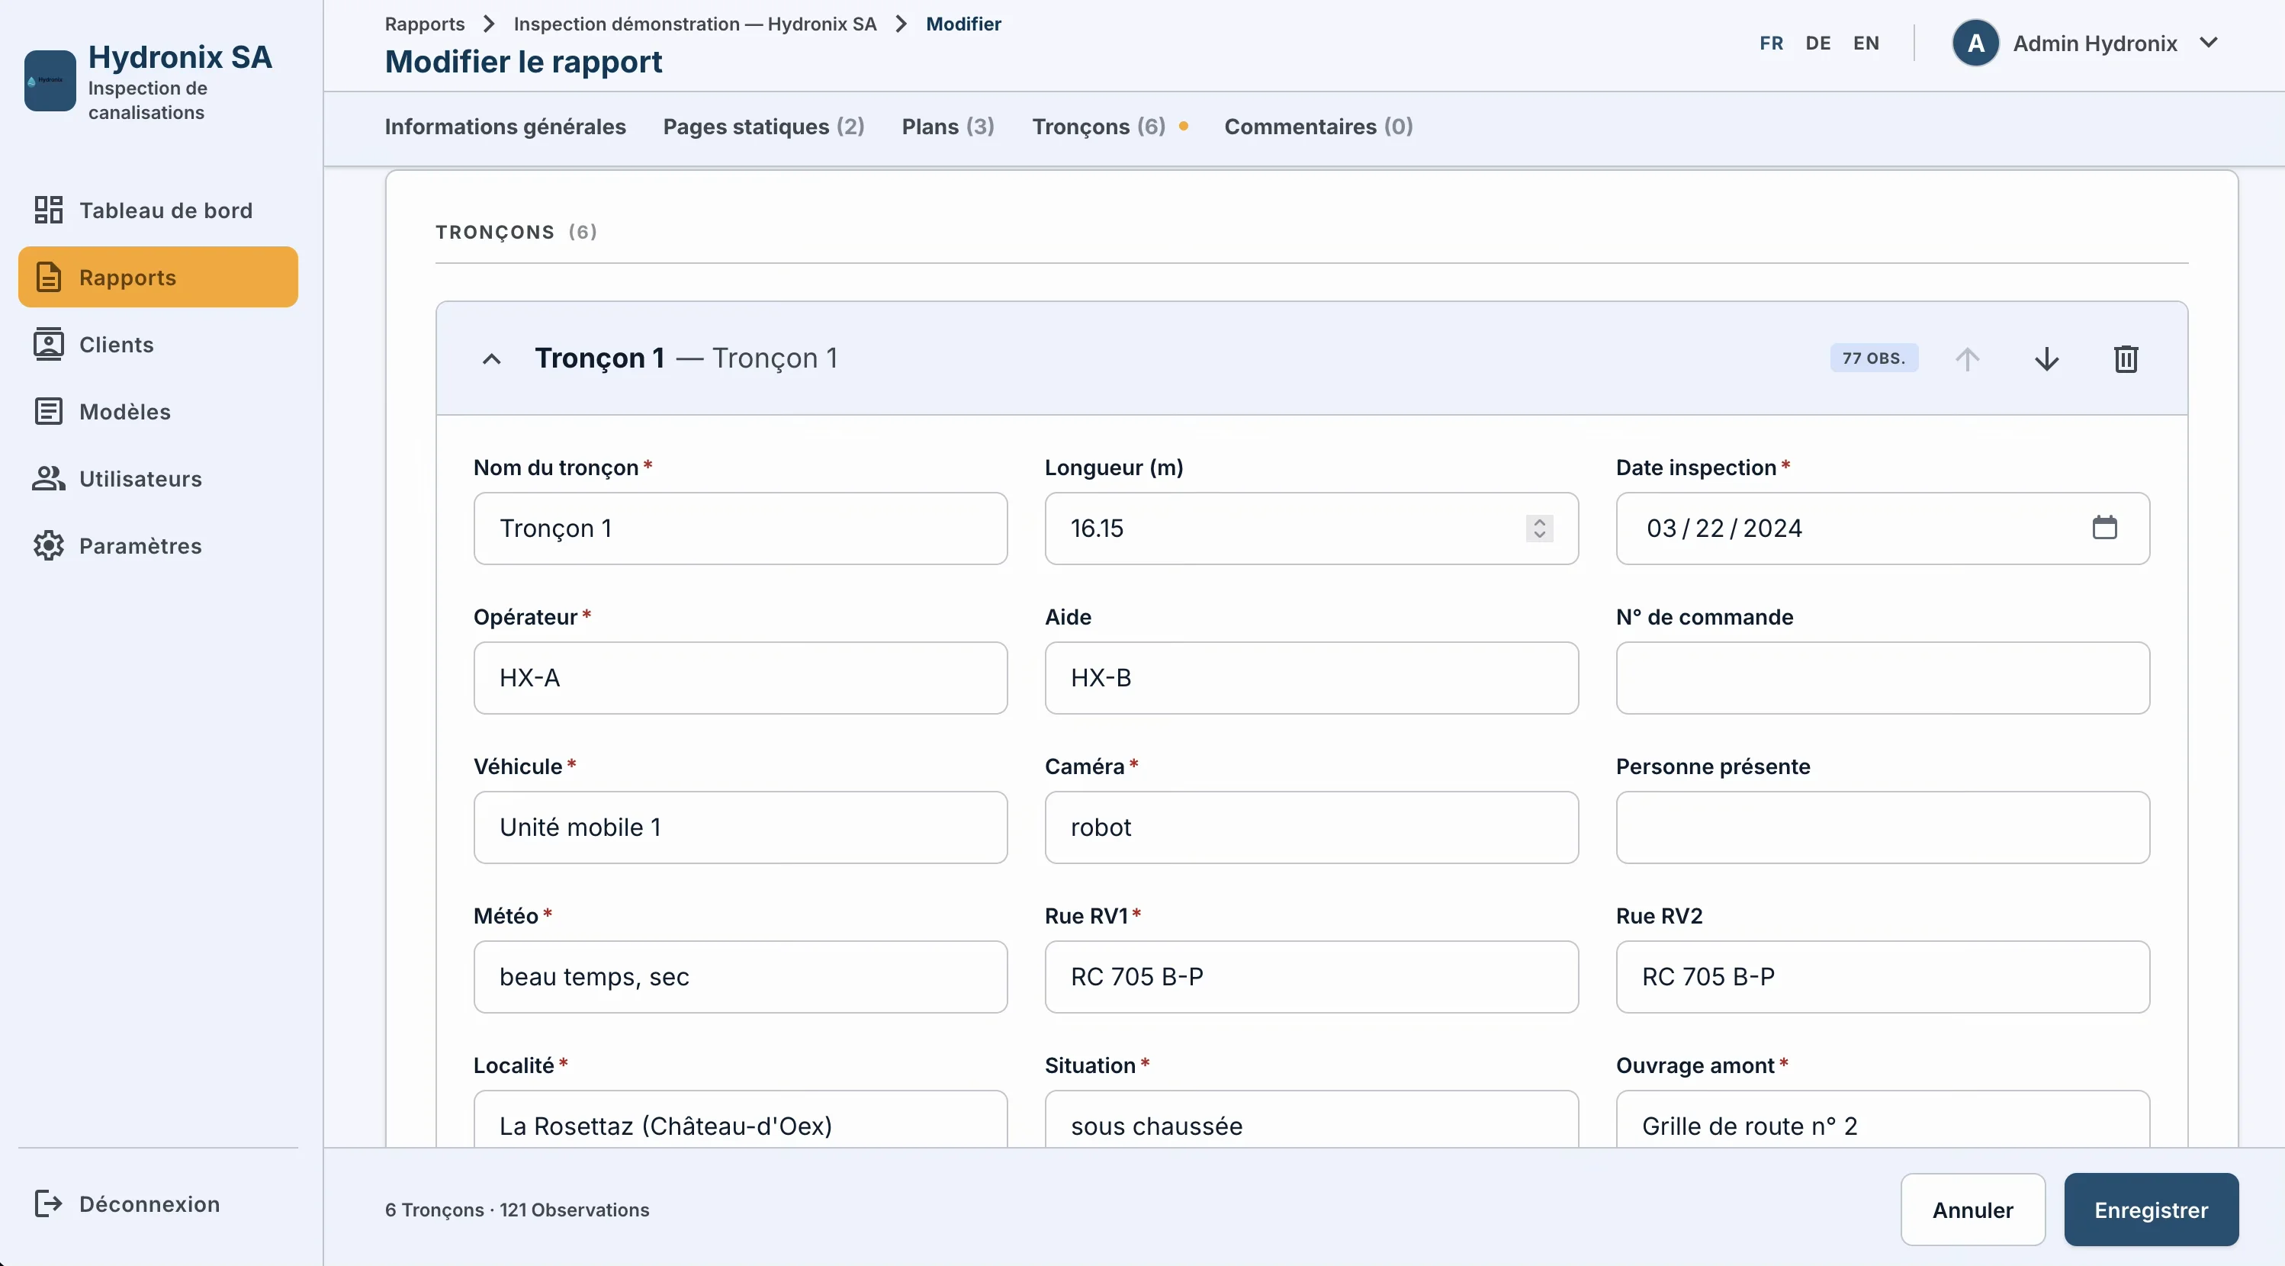2285x1266 pixels.
Task: Click the Situation field
Action: coord(1312,1120)
